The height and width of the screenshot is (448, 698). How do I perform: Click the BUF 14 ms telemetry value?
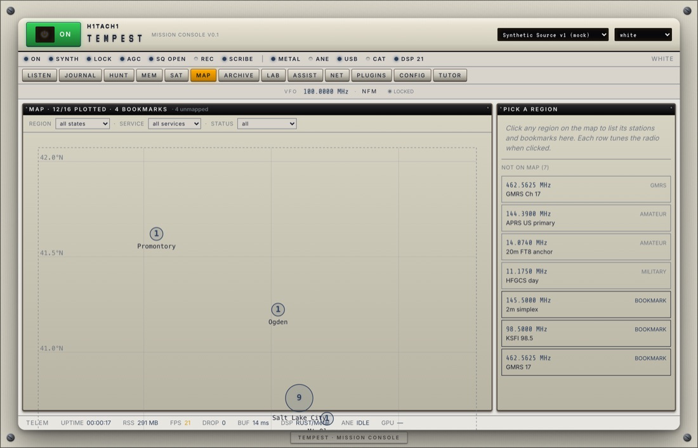point(253,423)
